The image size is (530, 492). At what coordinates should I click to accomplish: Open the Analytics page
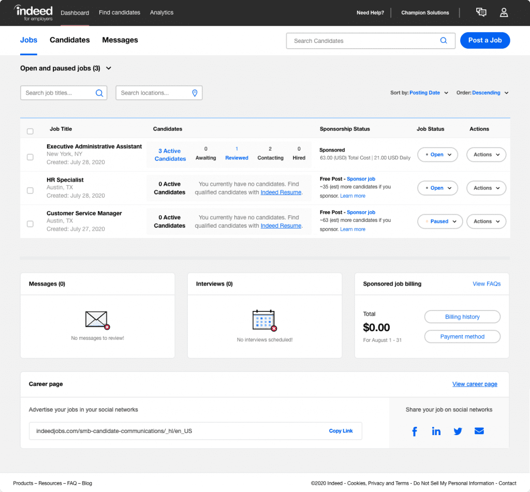point(161,12)
